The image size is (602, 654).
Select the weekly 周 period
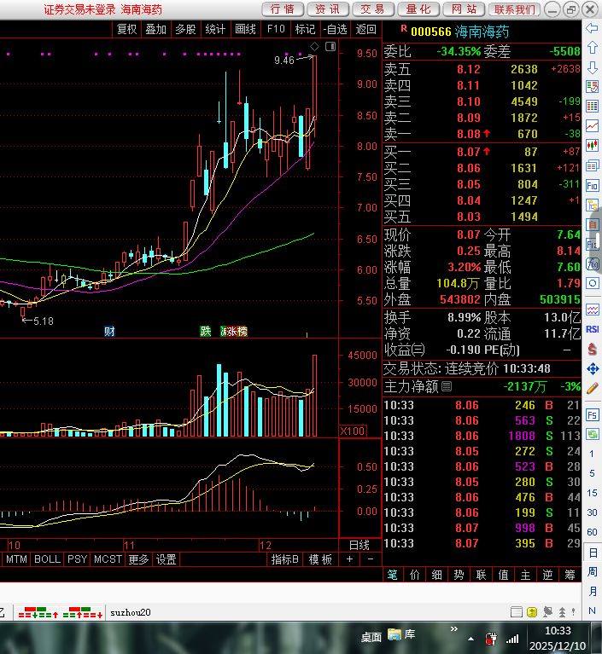click(592, 572)
